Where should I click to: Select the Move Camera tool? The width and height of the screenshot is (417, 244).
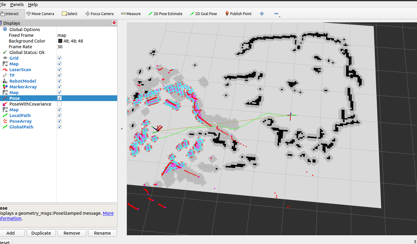click(40, 14)
